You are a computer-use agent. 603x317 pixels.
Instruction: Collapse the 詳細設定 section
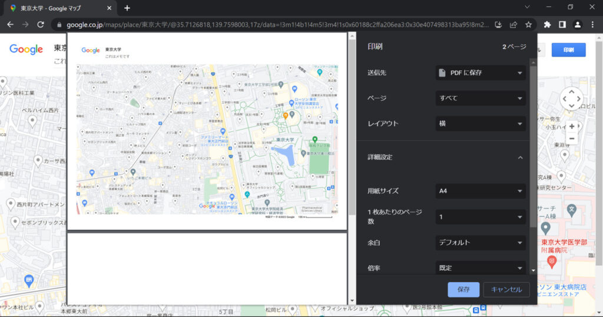click(x=520, y=157)
